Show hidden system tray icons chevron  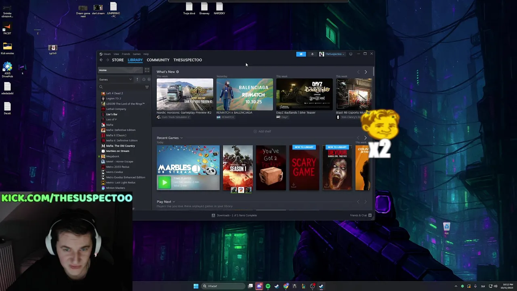point(456,286)
